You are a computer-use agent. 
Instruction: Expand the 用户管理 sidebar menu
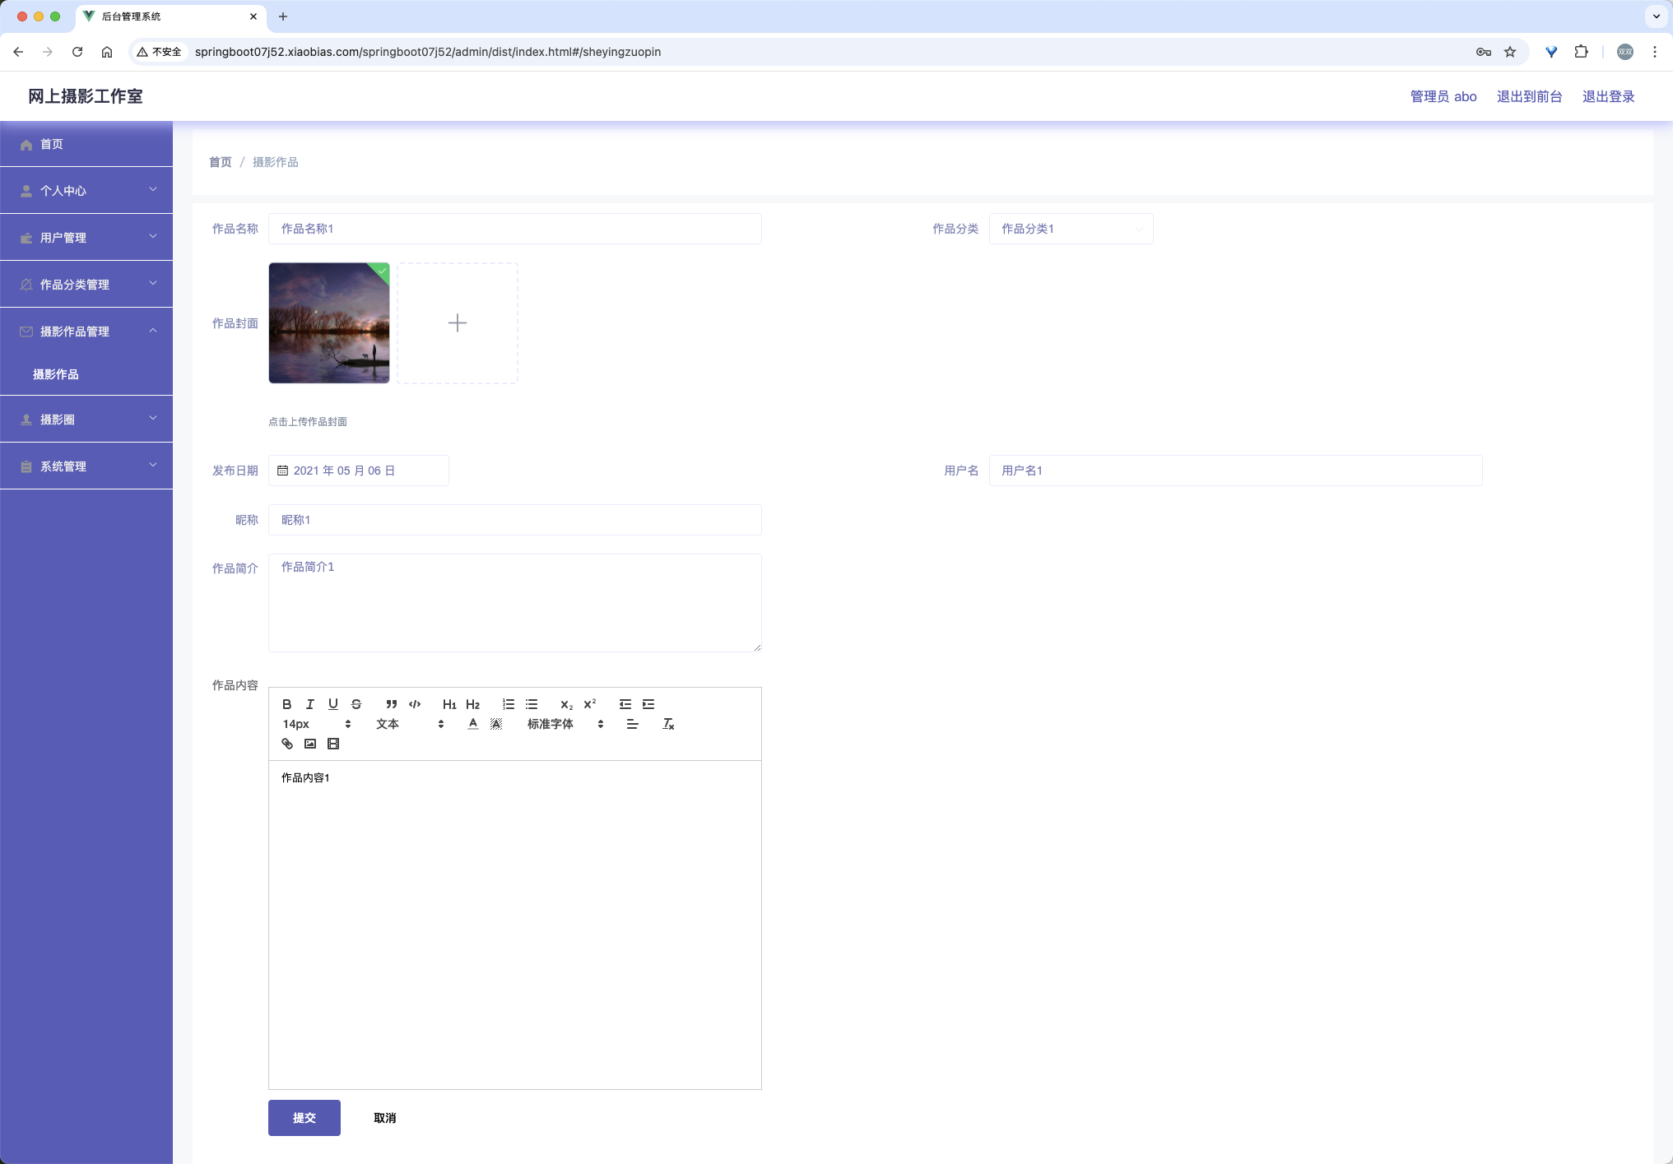[x=86, y=237]
